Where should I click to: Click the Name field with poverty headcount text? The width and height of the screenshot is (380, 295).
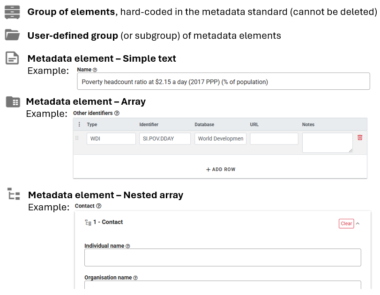coord(223,82)
